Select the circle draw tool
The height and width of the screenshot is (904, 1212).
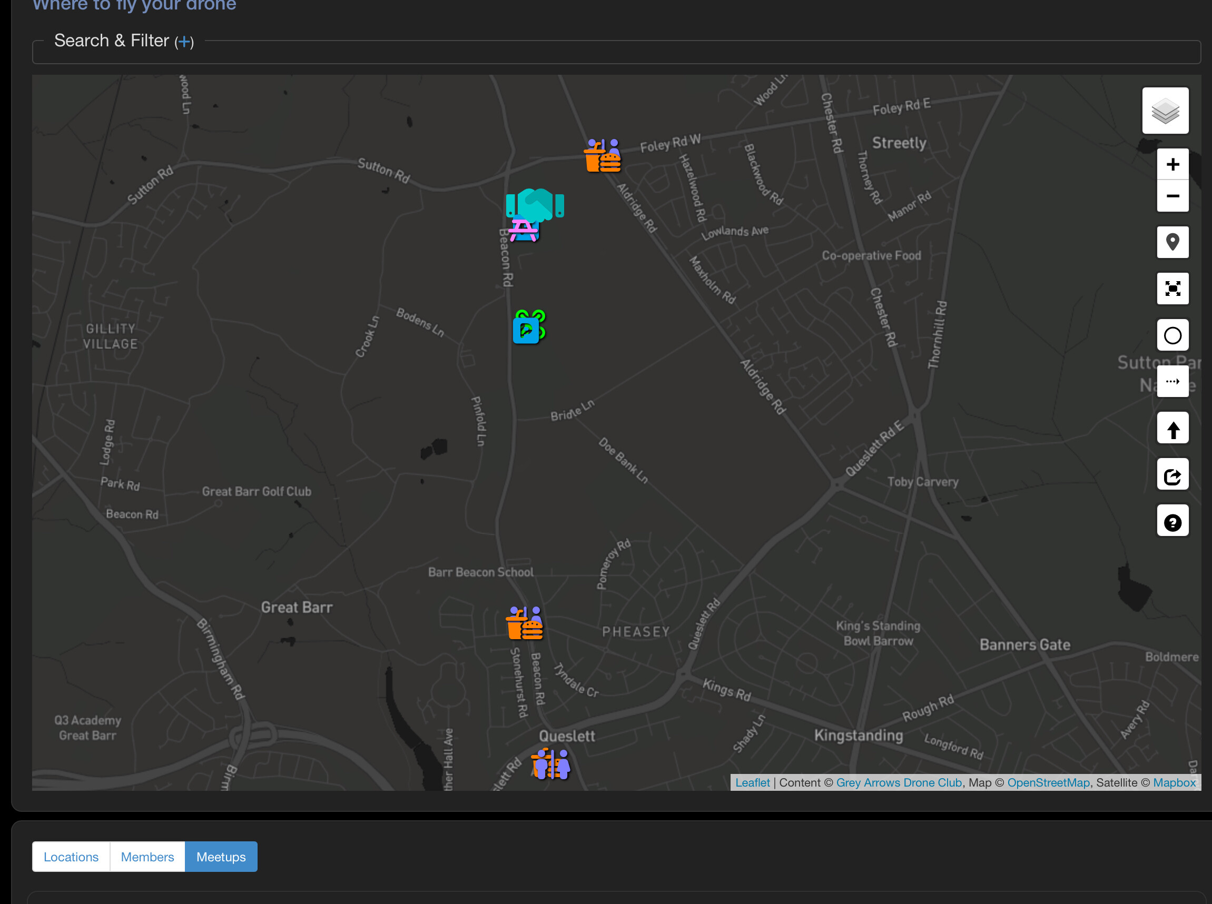pyautogui.click(x=1172, y=335)
